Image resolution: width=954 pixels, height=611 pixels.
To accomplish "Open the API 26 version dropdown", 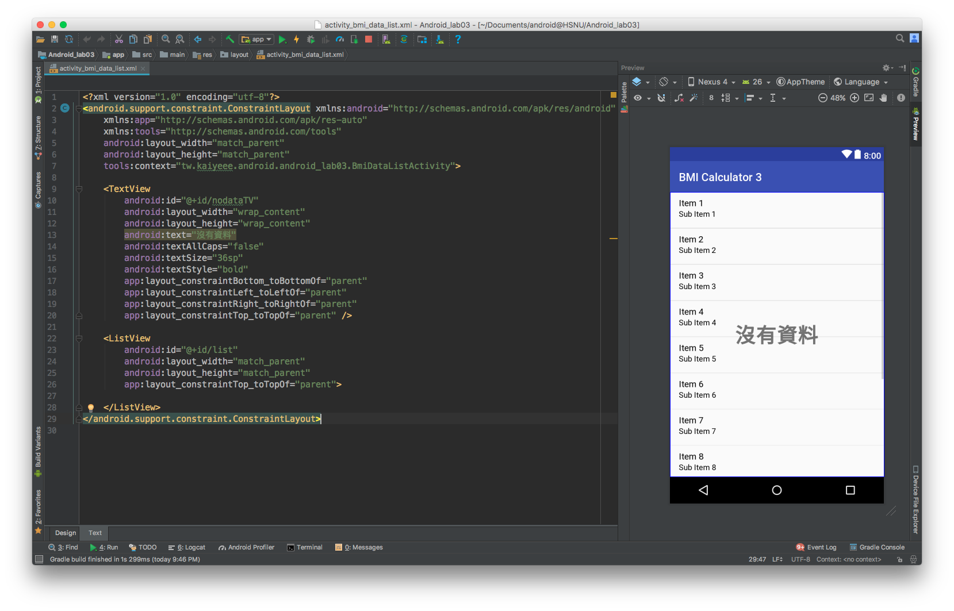I will point(756,82).
